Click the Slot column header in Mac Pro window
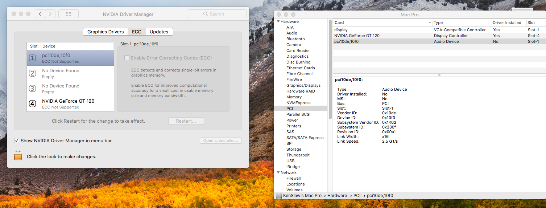Image resolution: width=546 pixels, height=208 pixels. (x=536, y=23)
